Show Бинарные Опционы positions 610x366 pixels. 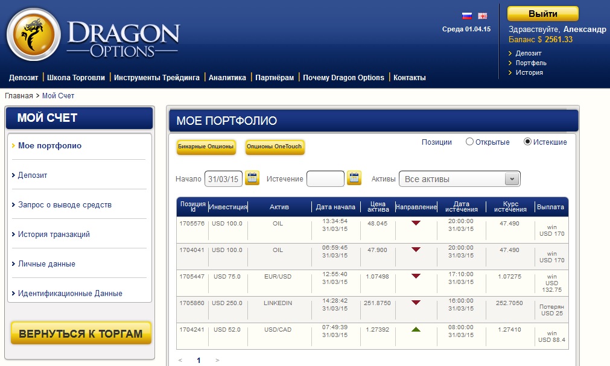coord(206,147)
